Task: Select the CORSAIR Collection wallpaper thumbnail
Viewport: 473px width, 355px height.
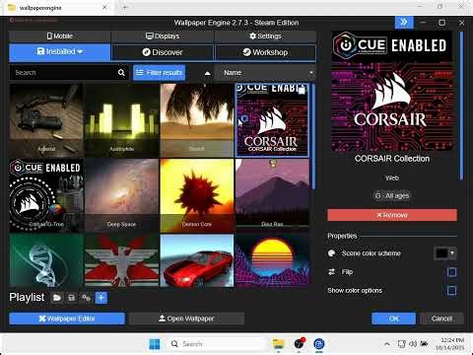Action: 272,120
